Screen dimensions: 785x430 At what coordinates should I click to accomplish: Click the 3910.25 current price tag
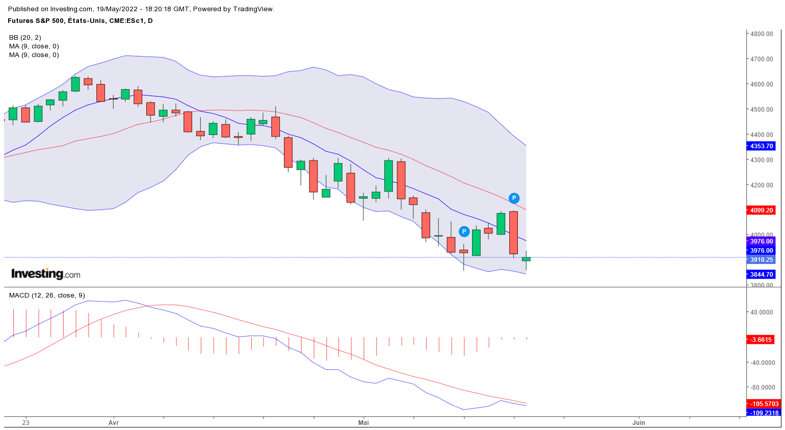click(762, 260)
